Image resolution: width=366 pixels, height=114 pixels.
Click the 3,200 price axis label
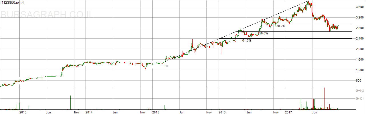point(359,17)
